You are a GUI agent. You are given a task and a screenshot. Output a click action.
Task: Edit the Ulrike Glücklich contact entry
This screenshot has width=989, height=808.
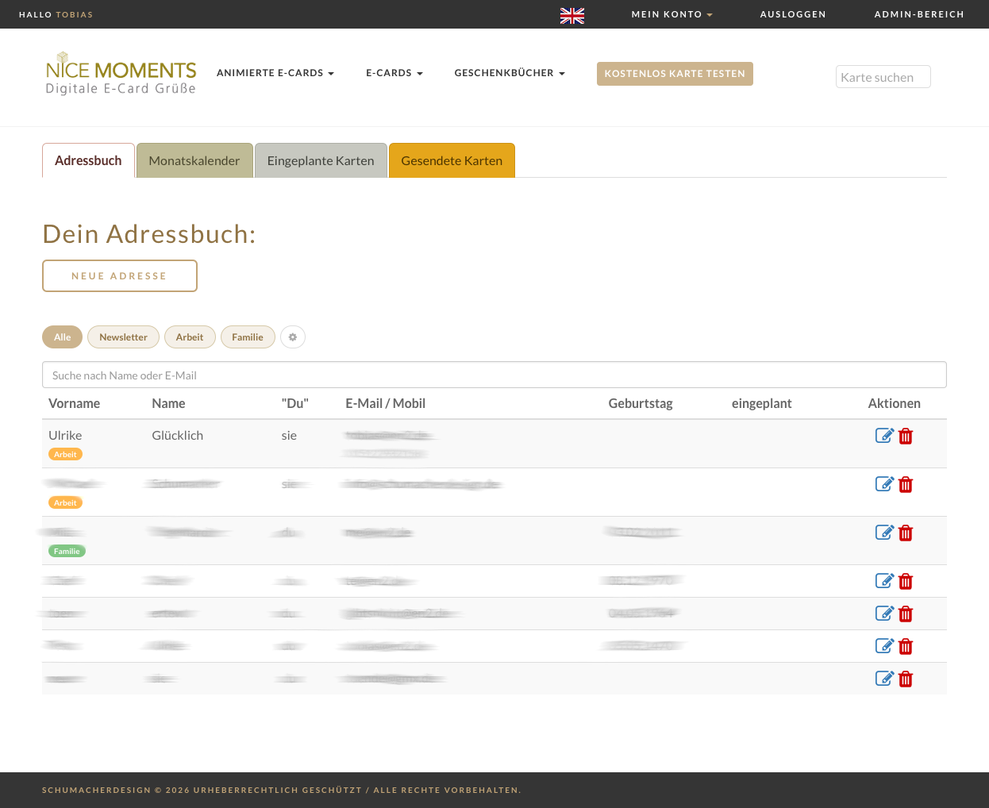(x=884, y=436)
